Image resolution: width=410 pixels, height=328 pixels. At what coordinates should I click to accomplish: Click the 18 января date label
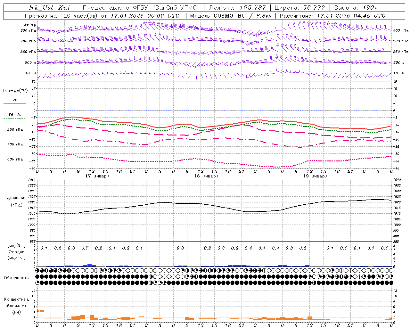tap(206, 176)
